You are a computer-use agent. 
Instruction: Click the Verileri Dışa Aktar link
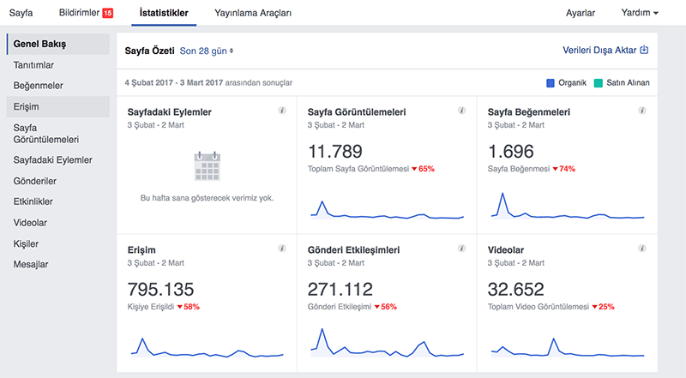click(599, 51)
